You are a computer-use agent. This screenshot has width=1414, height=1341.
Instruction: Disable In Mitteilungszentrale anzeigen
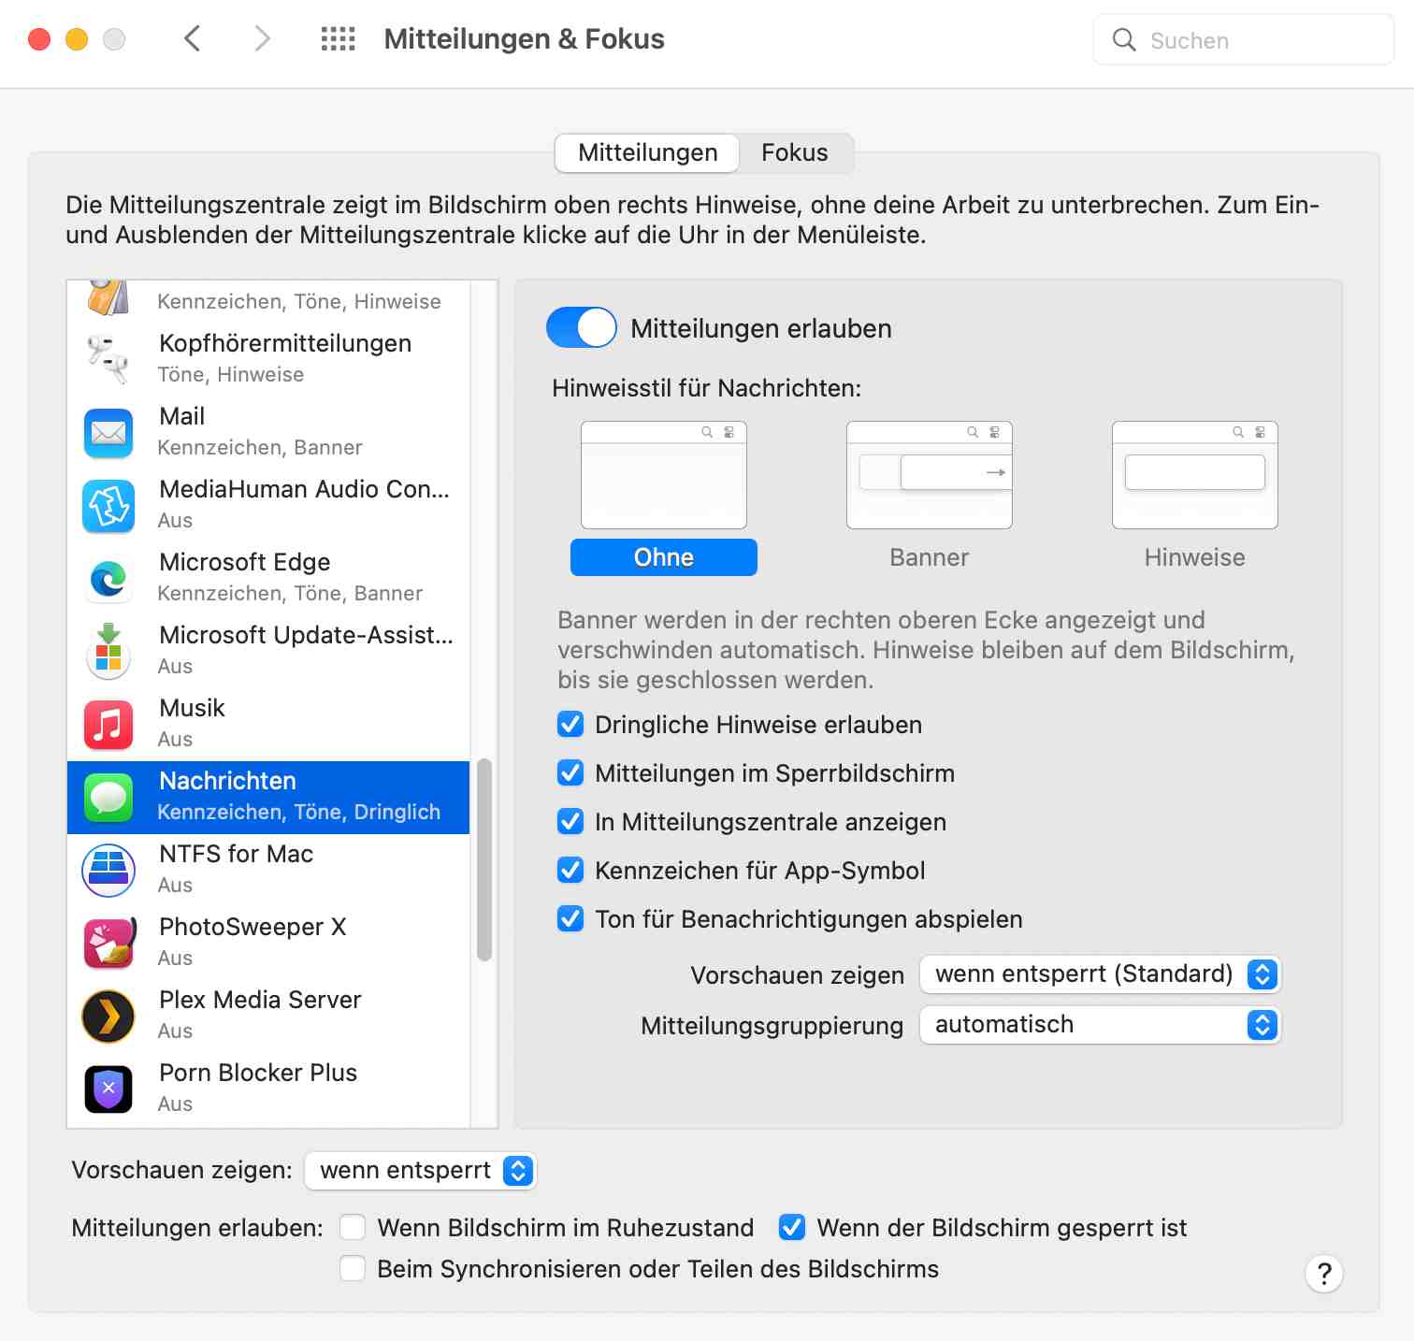click(x=570, y=822)
